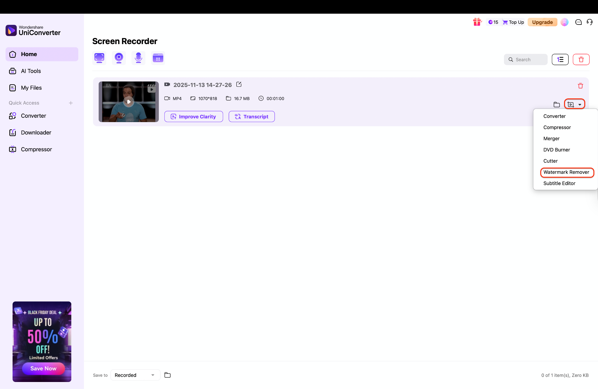Click the rename edit icon beside filename
This screenshot has width=598, height=389.
pyautogui.click(x=239, y=84)
